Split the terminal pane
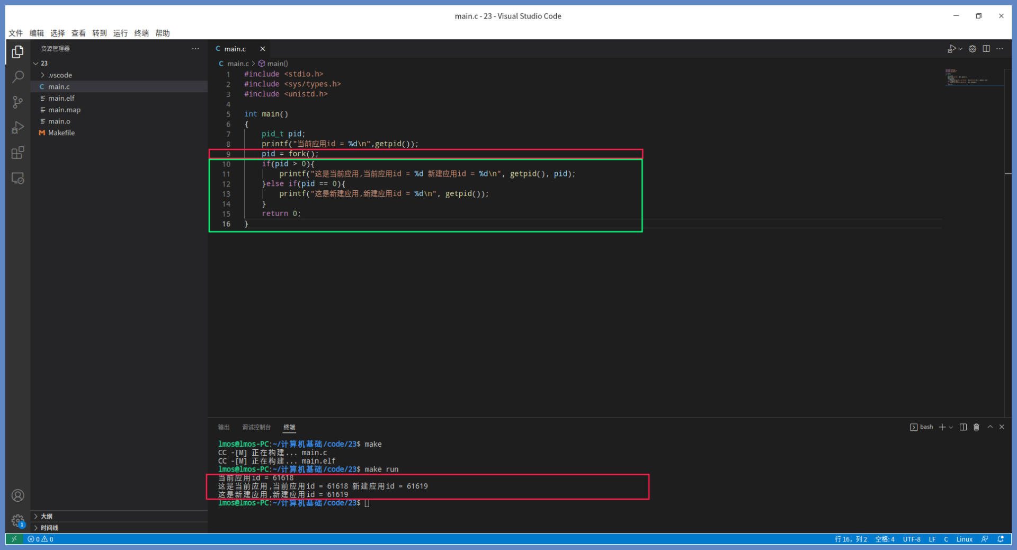 [x=963, y=427]
